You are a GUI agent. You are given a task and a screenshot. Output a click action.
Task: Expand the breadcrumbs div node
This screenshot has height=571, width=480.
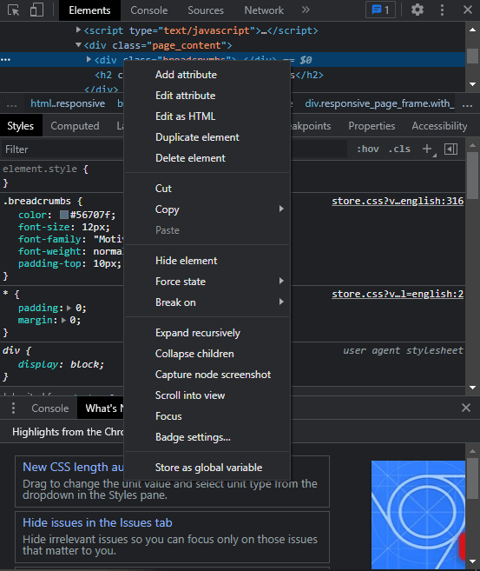(x=89, y=59)
